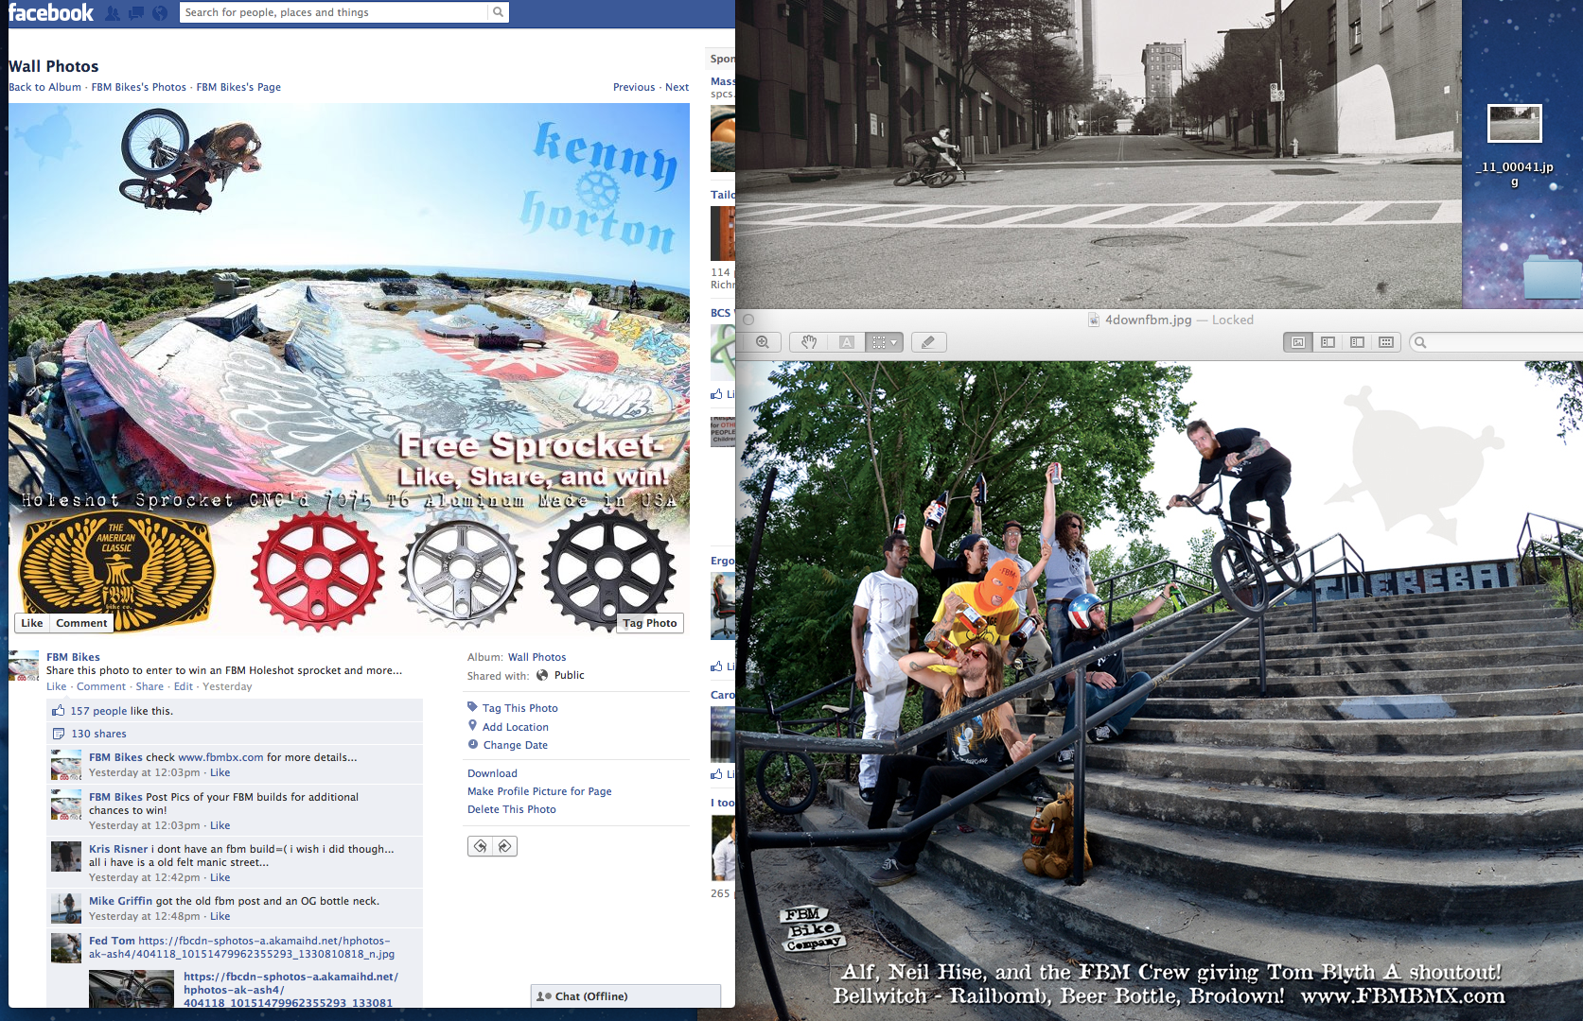Click FBM Bikes poster name above caption

73,657
